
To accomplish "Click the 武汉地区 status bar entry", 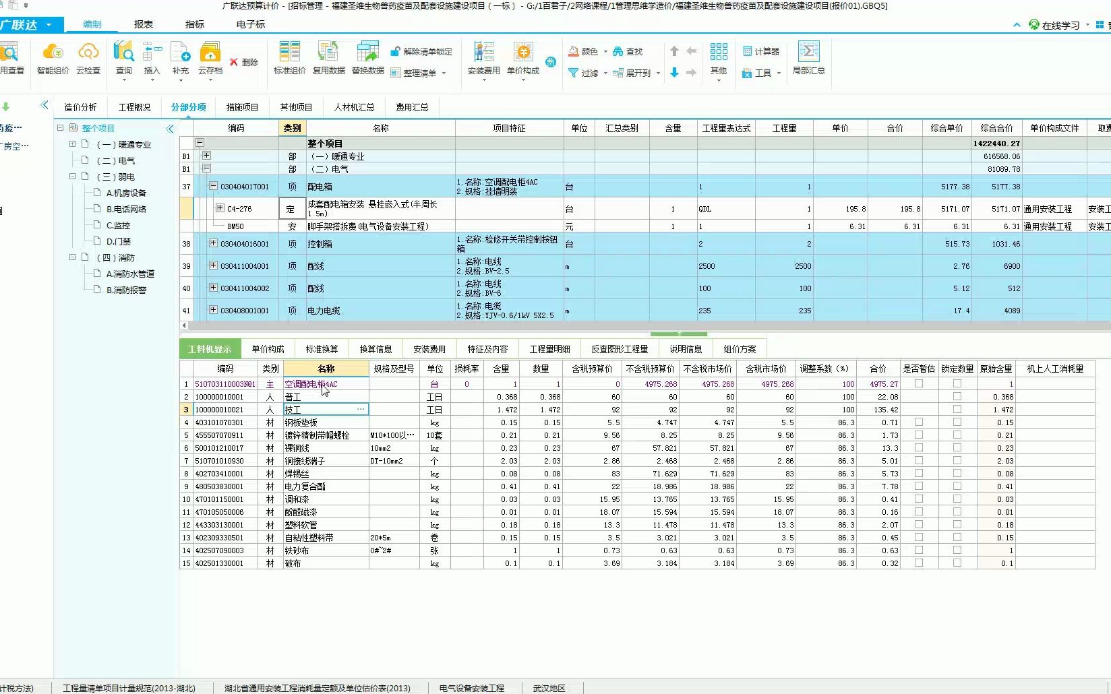I will (x=549, y=688).
